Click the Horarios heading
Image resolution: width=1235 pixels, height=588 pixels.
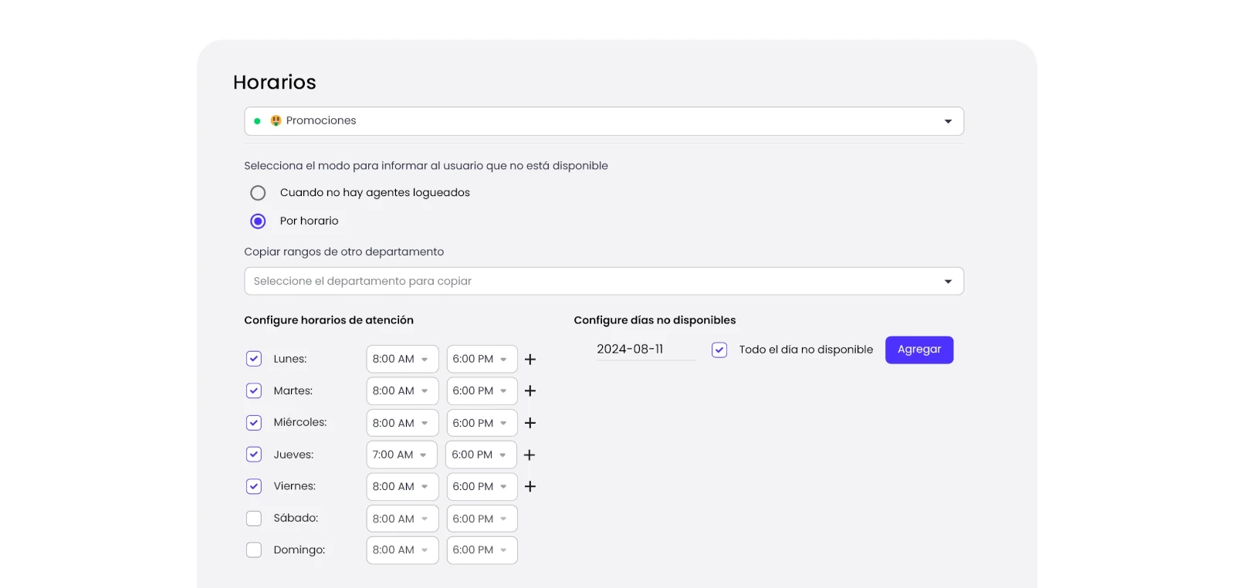(x=275, y=83)
